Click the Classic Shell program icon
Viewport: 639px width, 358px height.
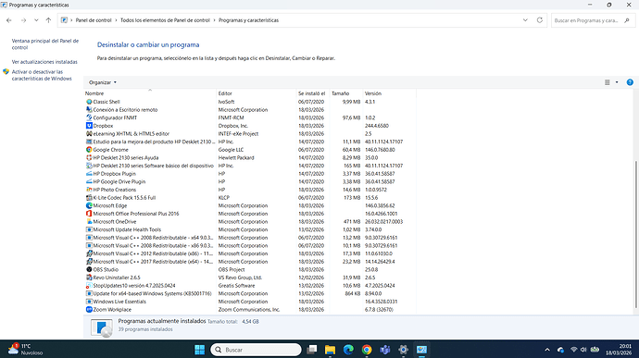pyautogui.click(x=89, y=102)
